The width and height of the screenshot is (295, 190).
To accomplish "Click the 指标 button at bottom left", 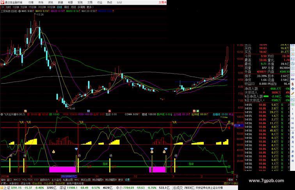I will [3, 180].
